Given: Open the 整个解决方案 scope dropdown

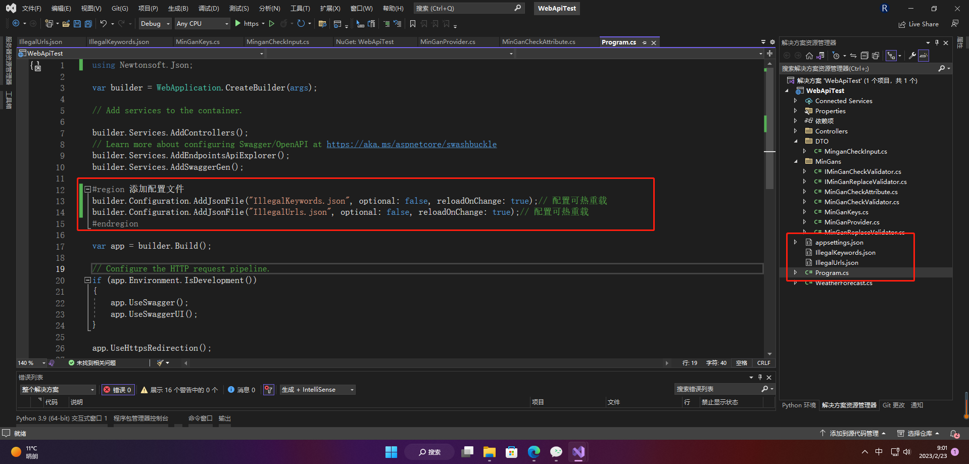Looking at the screenshot, I should click(x=58, y=390).
